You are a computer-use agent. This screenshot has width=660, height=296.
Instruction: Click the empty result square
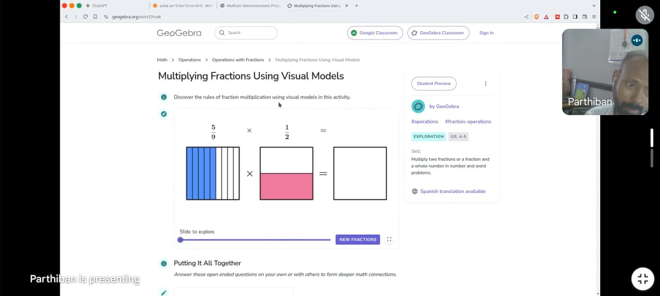[360, 173]
